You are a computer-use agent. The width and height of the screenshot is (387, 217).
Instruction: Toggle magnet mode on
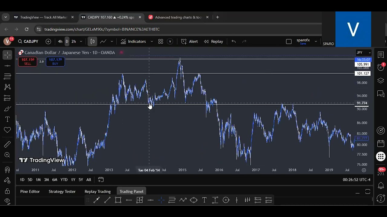coord(8,170)
